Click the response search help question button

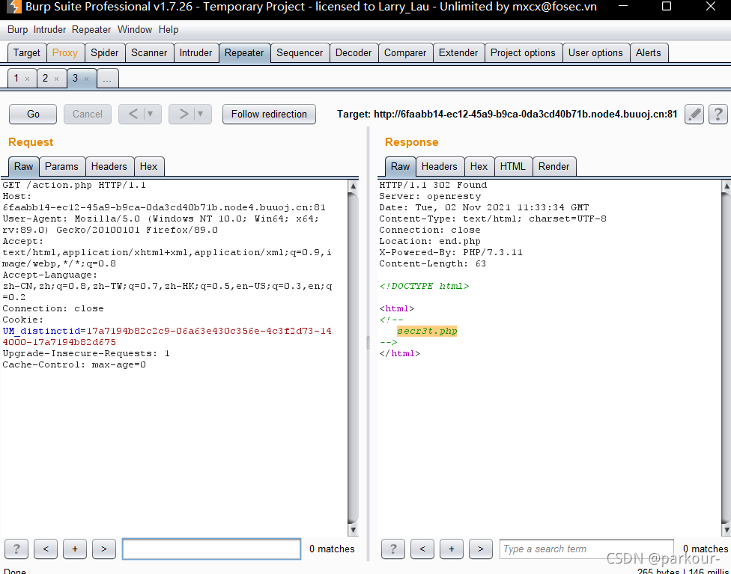coord(393,549)
